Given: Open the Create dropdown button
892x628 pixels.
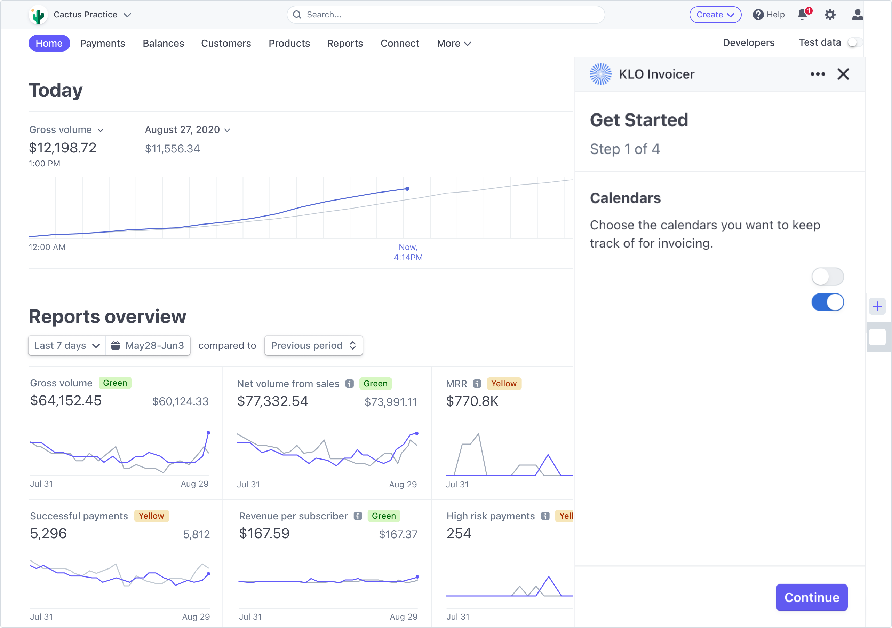Looking at the screenshot, I should 715,15.
